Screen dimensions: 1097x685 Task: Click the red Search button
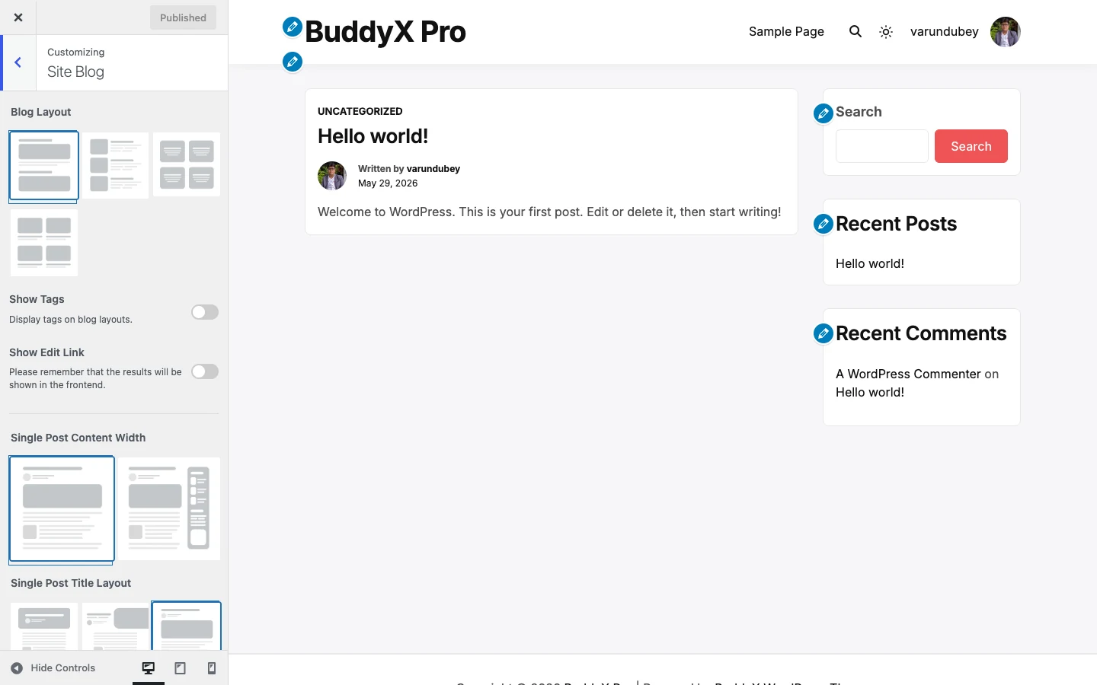click(x=971, y=146)
